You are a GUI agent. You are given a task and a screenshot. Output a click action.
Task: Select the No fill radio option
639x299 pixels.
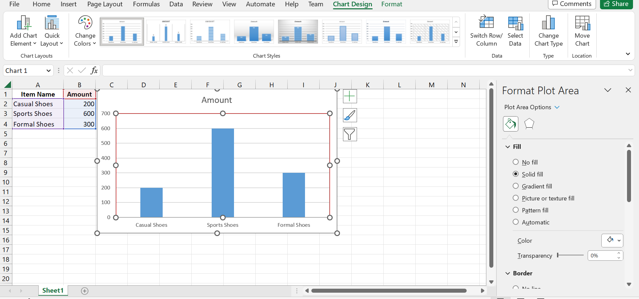coord(516,162)
